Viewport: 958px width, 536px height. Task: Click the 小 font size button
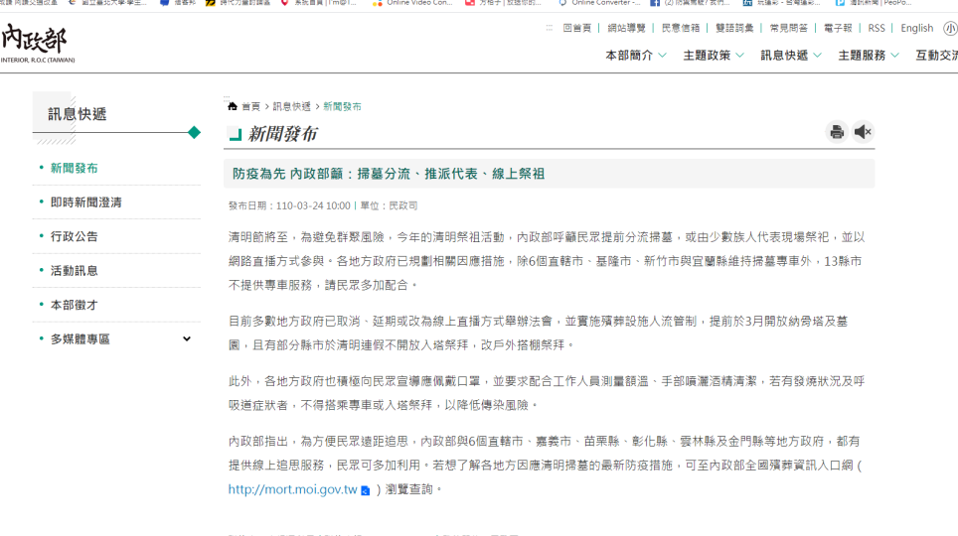pos(950,29)
